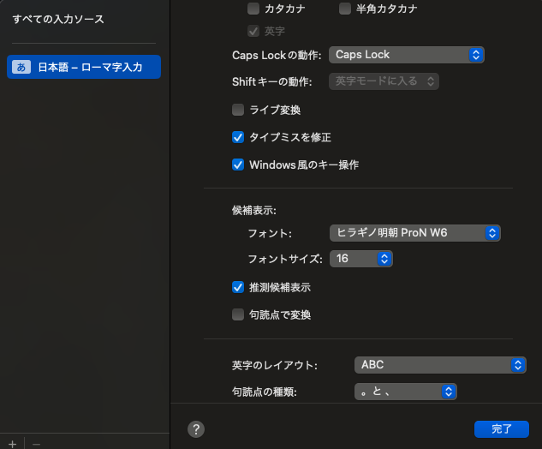Select 日本語 – ローマ字入力 in sidebar
The width and height of the screenshot is (542, 449).
tap(84, 67)
